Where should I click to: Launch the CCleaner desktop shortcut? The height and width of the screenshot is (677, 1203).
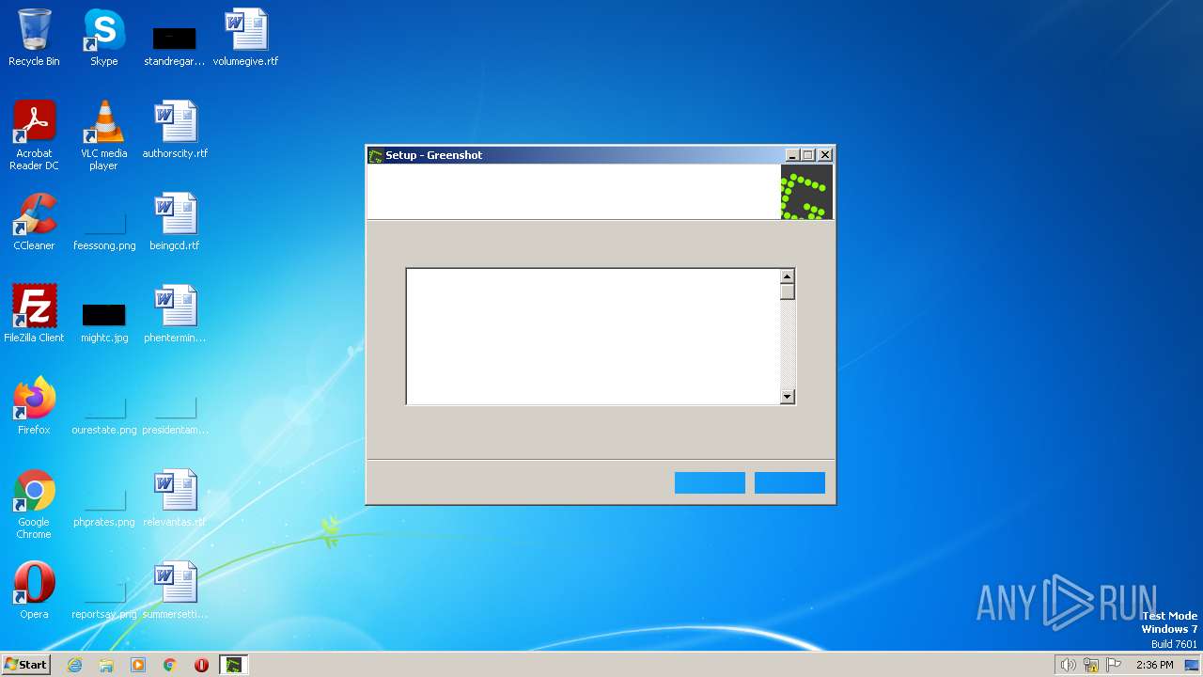pyautogui.click(x=34, y=222)
